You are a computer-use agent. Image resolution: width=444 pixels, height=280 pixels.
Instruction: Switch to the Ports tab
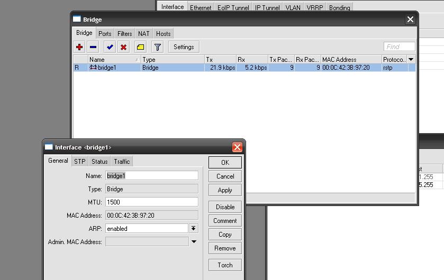pos(105,33)
